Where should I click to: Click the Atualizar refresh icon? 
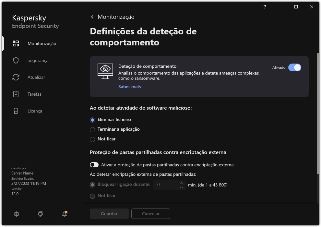16,77
